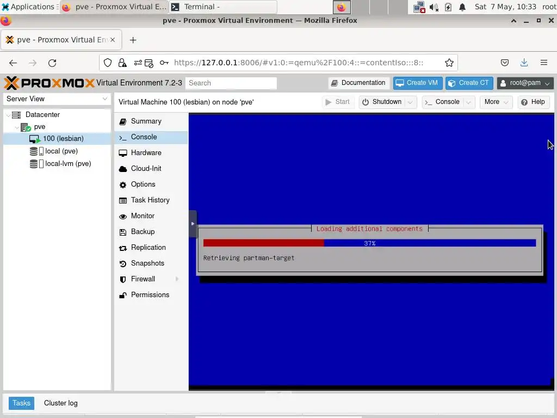Select VM 100 (lesbian) in tree
Viewport: 557px width, 418px height.
[x=57, y=139]
